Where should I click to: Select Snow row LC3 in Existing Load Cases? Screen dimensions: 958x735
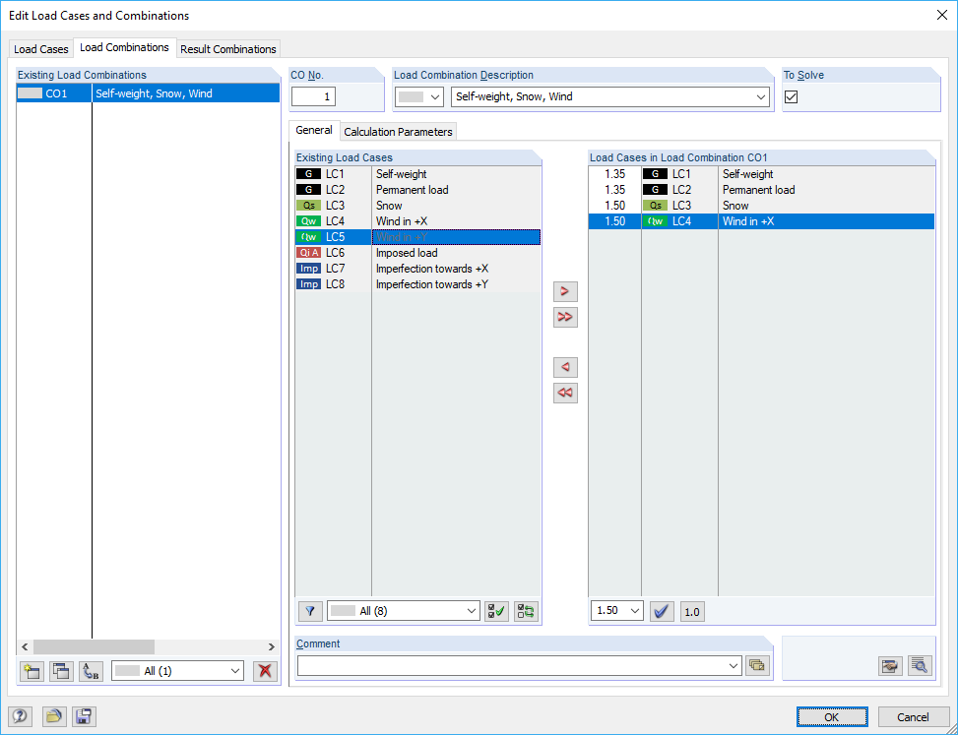417,206
